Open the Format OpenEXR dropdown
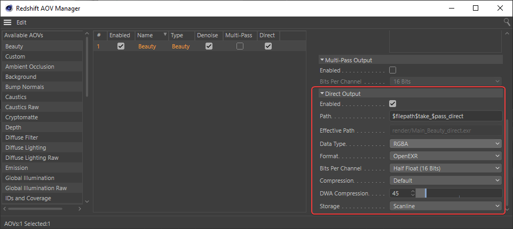 click(445, 156)
